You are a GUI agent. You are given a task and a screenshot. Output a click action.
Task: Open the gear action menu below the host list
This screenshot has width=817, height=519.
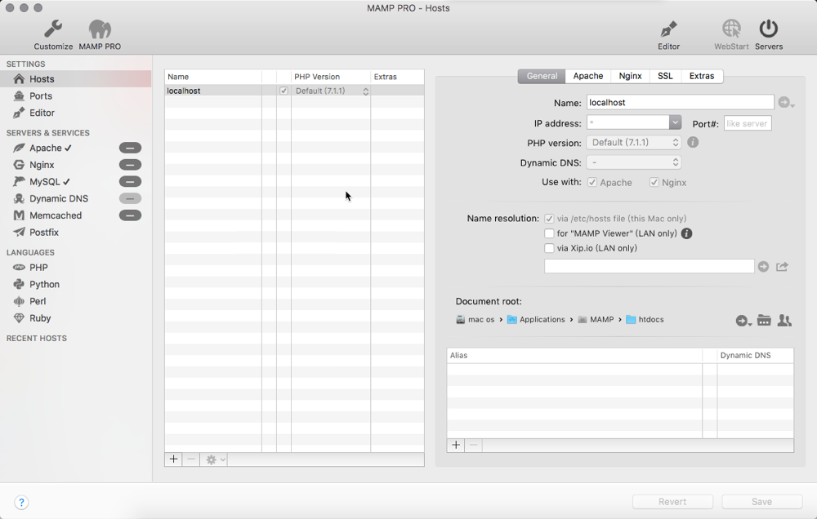pos(212,459)
